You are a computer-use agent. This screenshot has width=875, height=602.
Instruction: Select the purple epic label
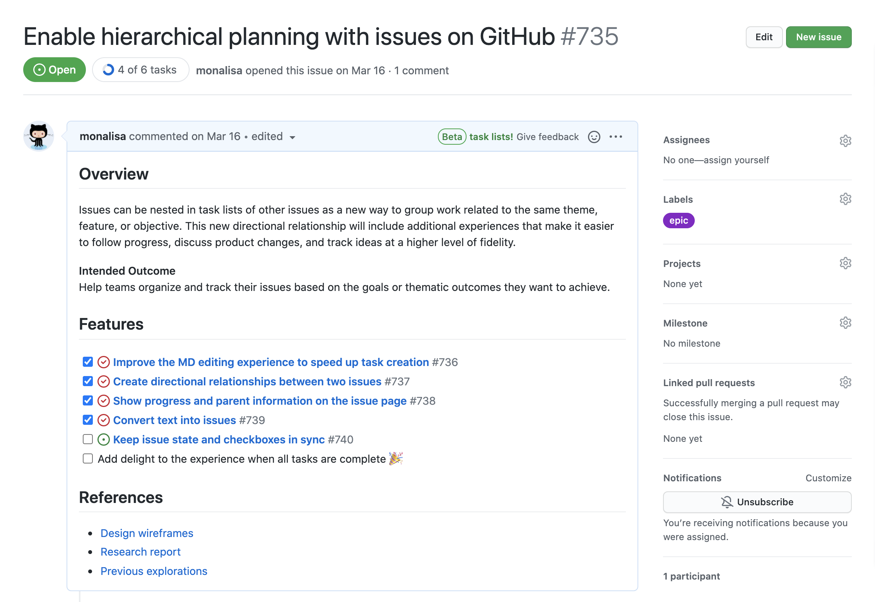pos(678,221)
